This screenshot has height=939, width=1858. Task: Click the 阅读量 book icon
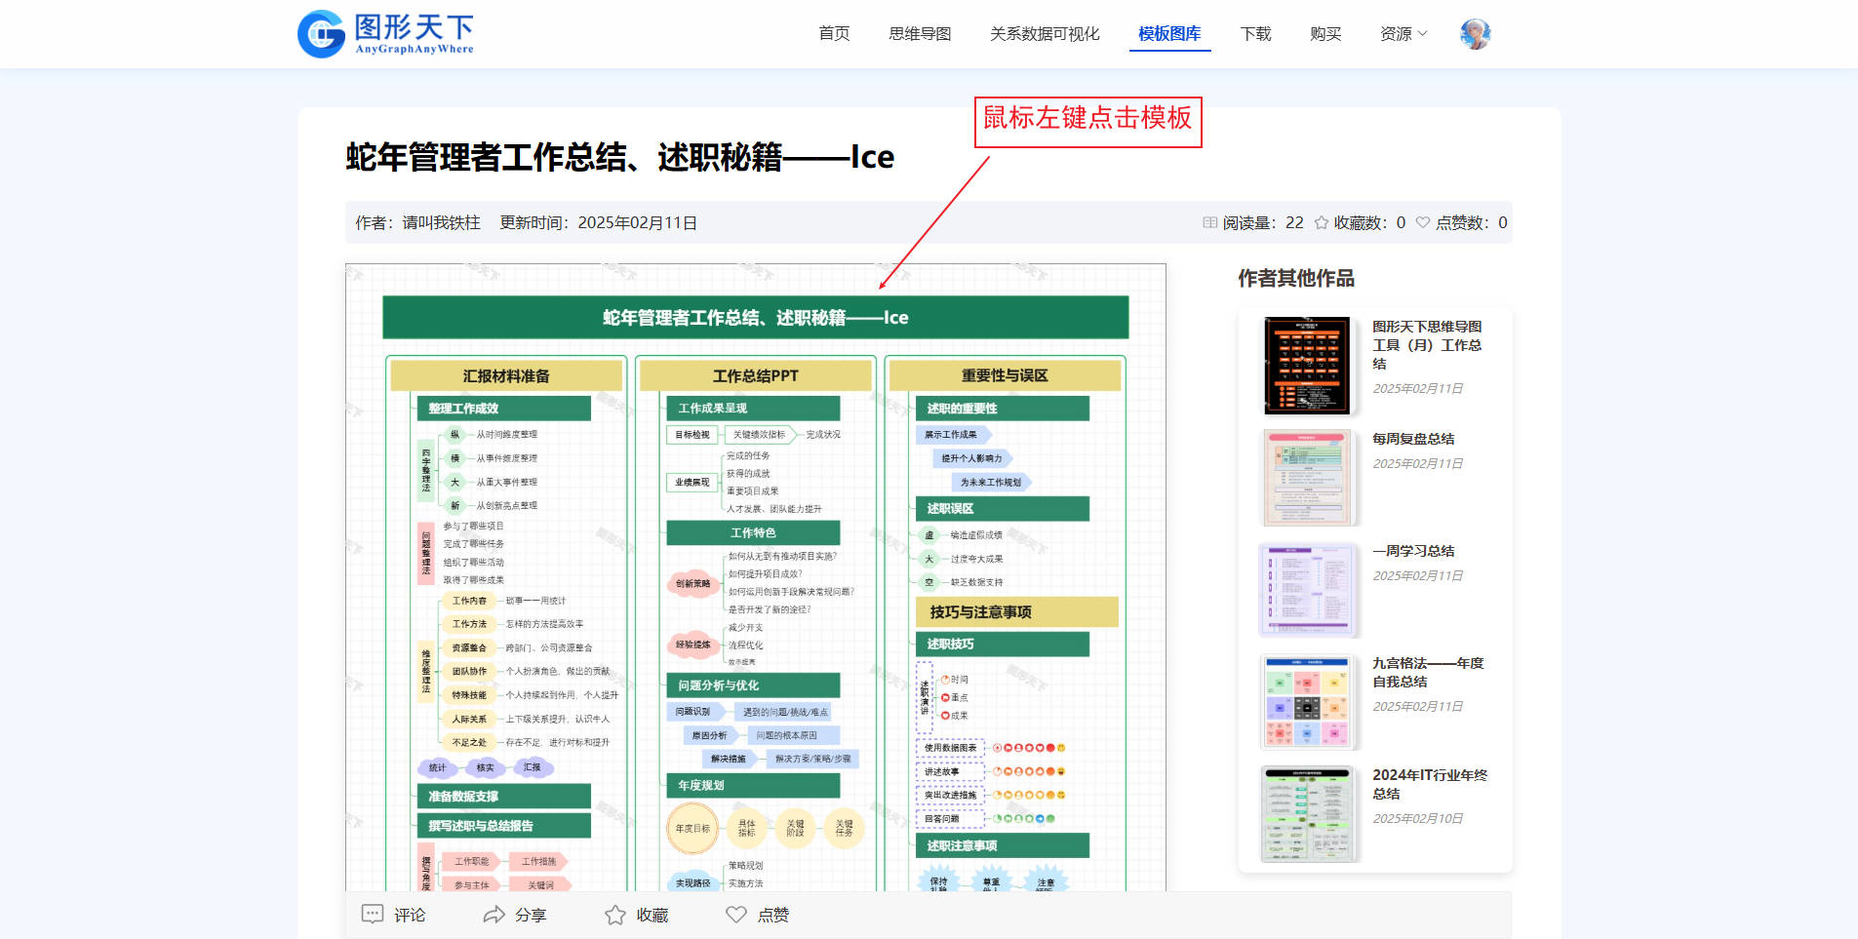(x=1210, y=222)
